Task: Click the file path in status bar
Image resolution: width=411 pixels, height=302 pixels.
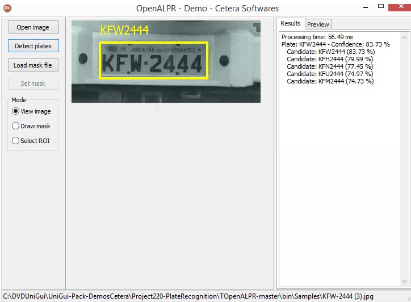Action: point(188,296)
